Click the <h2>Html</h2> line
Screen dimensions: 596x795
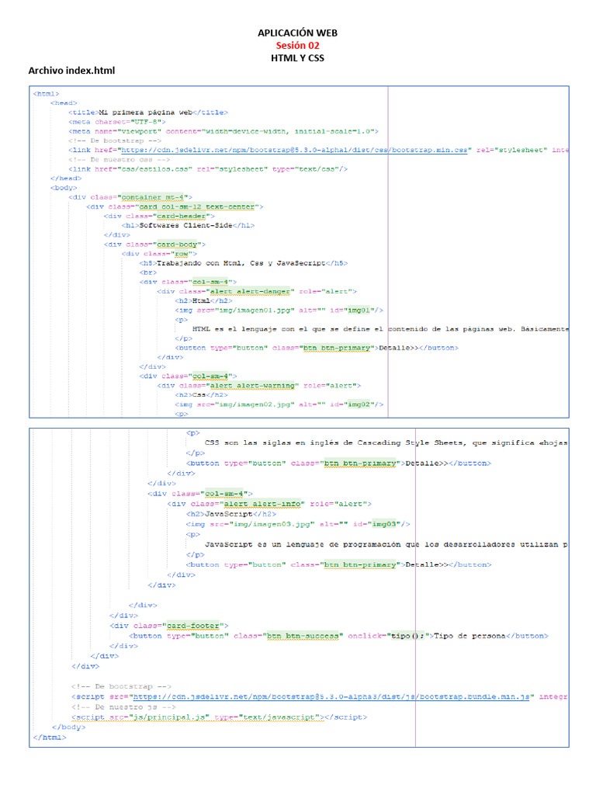tap(204, 300)
